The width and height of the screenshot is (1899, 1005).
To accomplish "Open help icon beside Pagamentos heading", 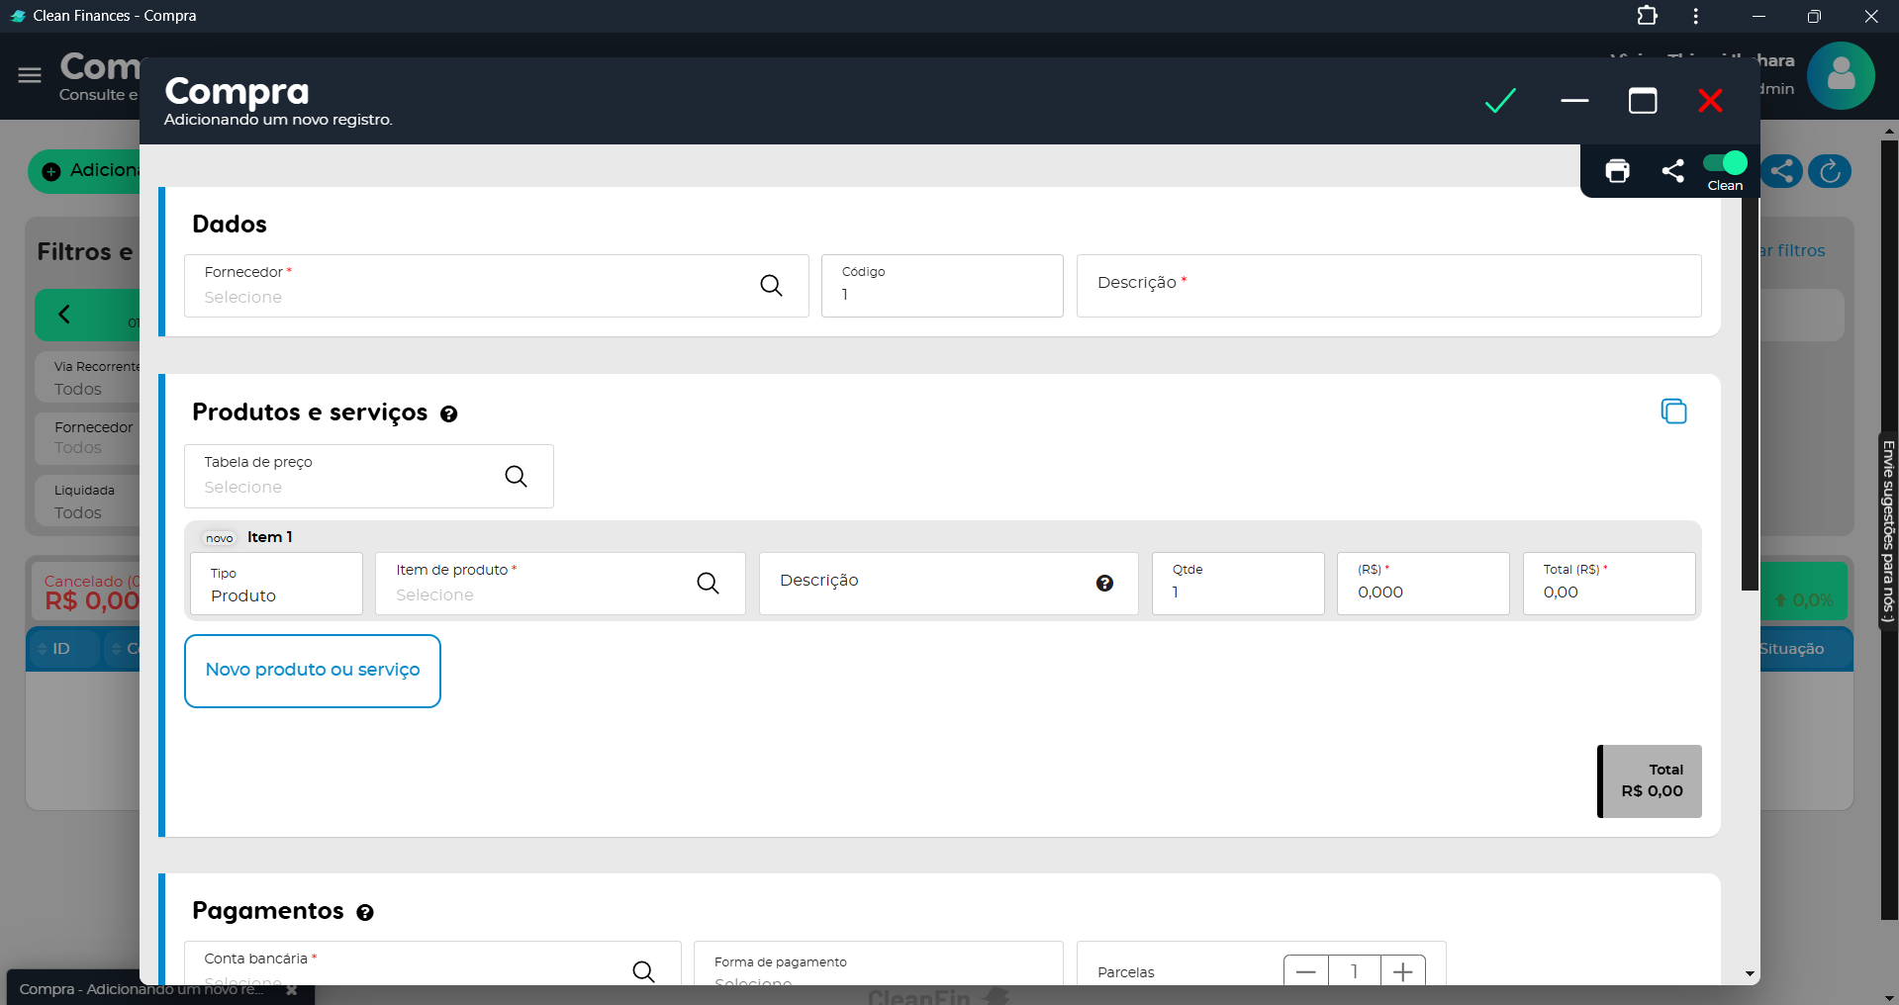I will [x=365, y=913].
